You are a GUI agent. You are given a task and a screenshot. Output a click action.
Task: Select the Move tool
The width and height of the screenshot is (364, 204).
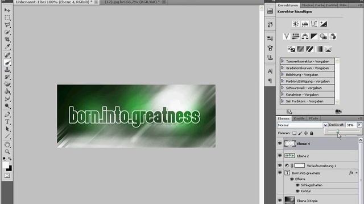click(7, 10)
